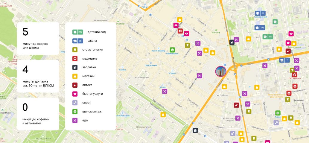Click the У Эдика map label
The image size is (309, 143).
[x=172, y=73]
